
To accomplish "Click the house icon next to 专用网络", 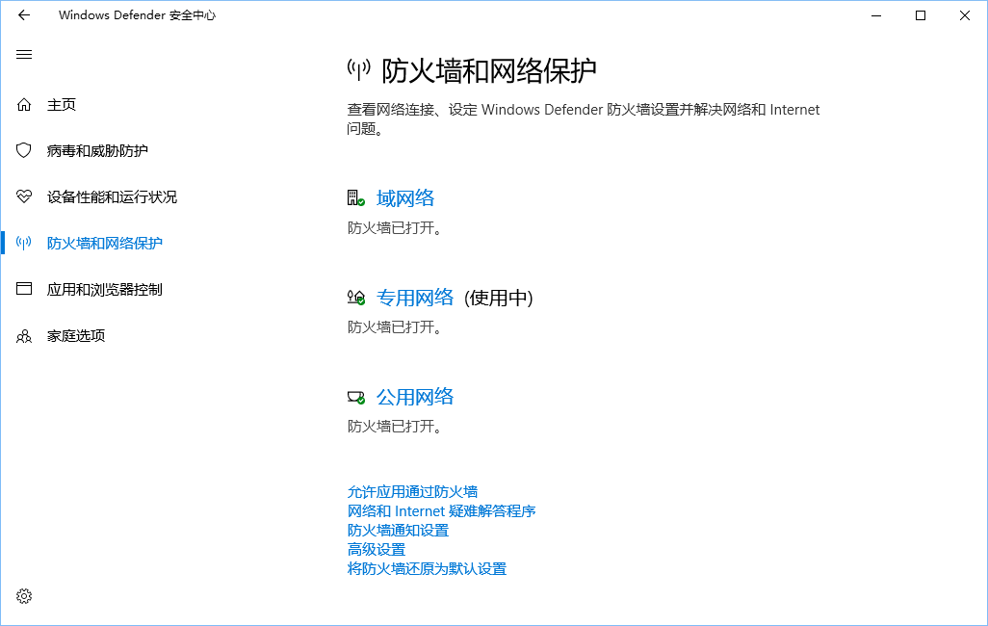I will pyautogui.click(x=356, y=297).
